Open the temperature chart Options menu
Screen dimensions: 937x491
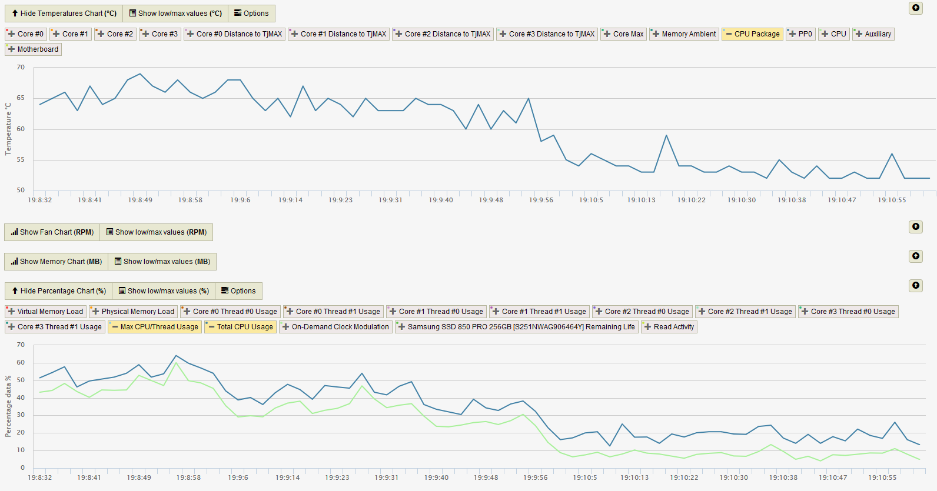(x=251, y=14)
